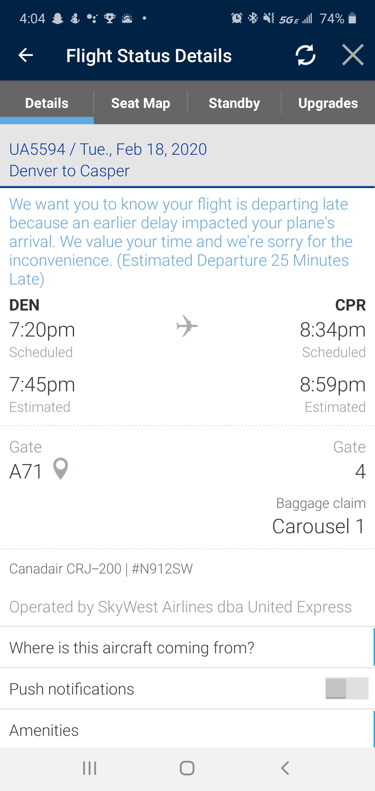375x791 pixels.
Task: Tap the alarm icon in status bar
Action: click(x=236, y=18)
